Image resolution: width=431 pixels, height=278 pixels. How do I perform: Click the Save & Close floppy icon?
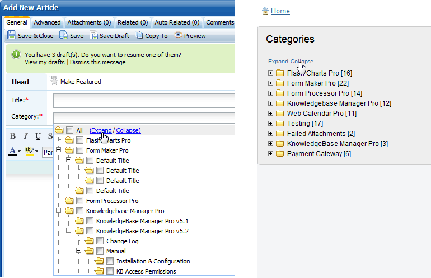point(12,35)
